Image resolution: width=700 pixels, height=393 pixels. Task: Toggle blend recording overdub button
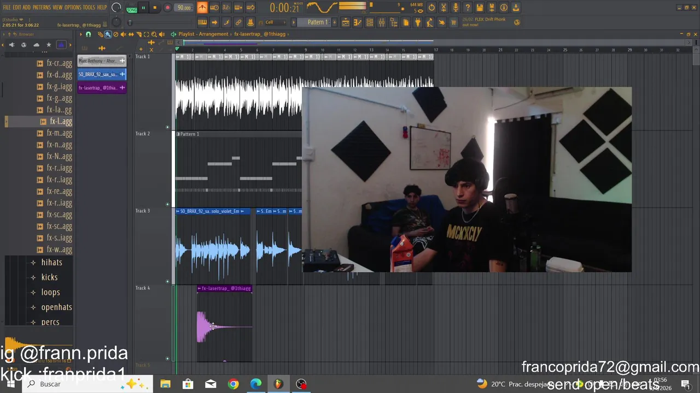click(x=238, y=8)
